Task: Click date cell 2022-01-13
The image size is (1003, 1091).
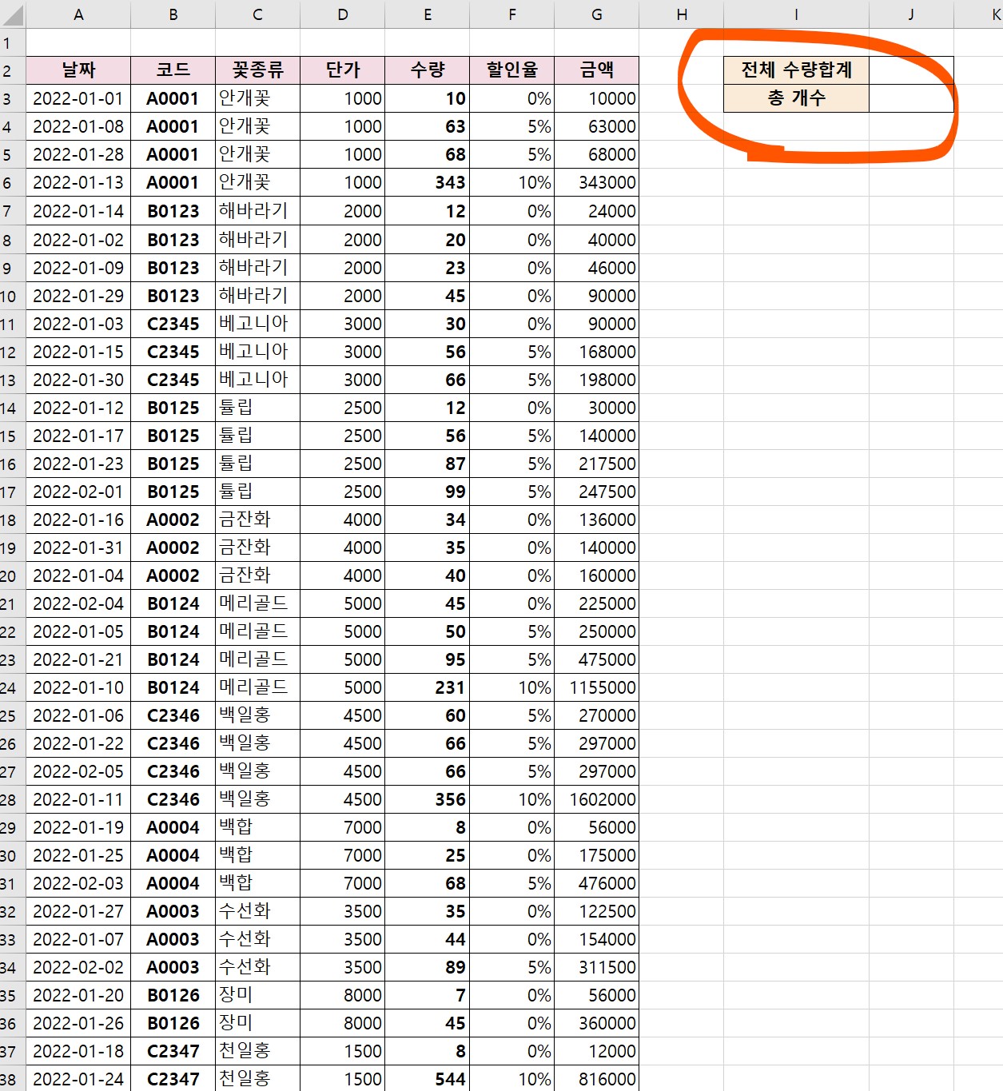Action: coord(78,182)
